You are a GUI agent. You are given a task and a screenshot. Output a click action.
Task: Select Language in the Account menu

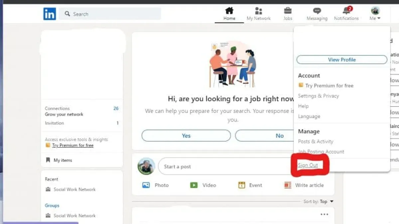pos(309,116)
